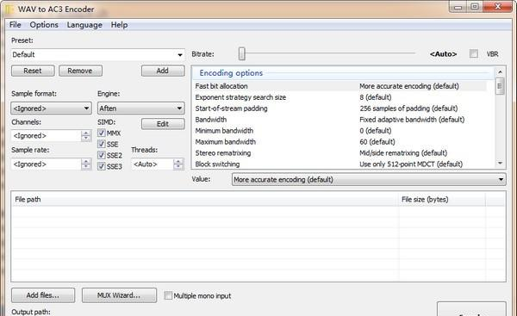This screenshot has height=316, width=517.
Task: Click the Add preset button
Action: [x=163, y=71]
